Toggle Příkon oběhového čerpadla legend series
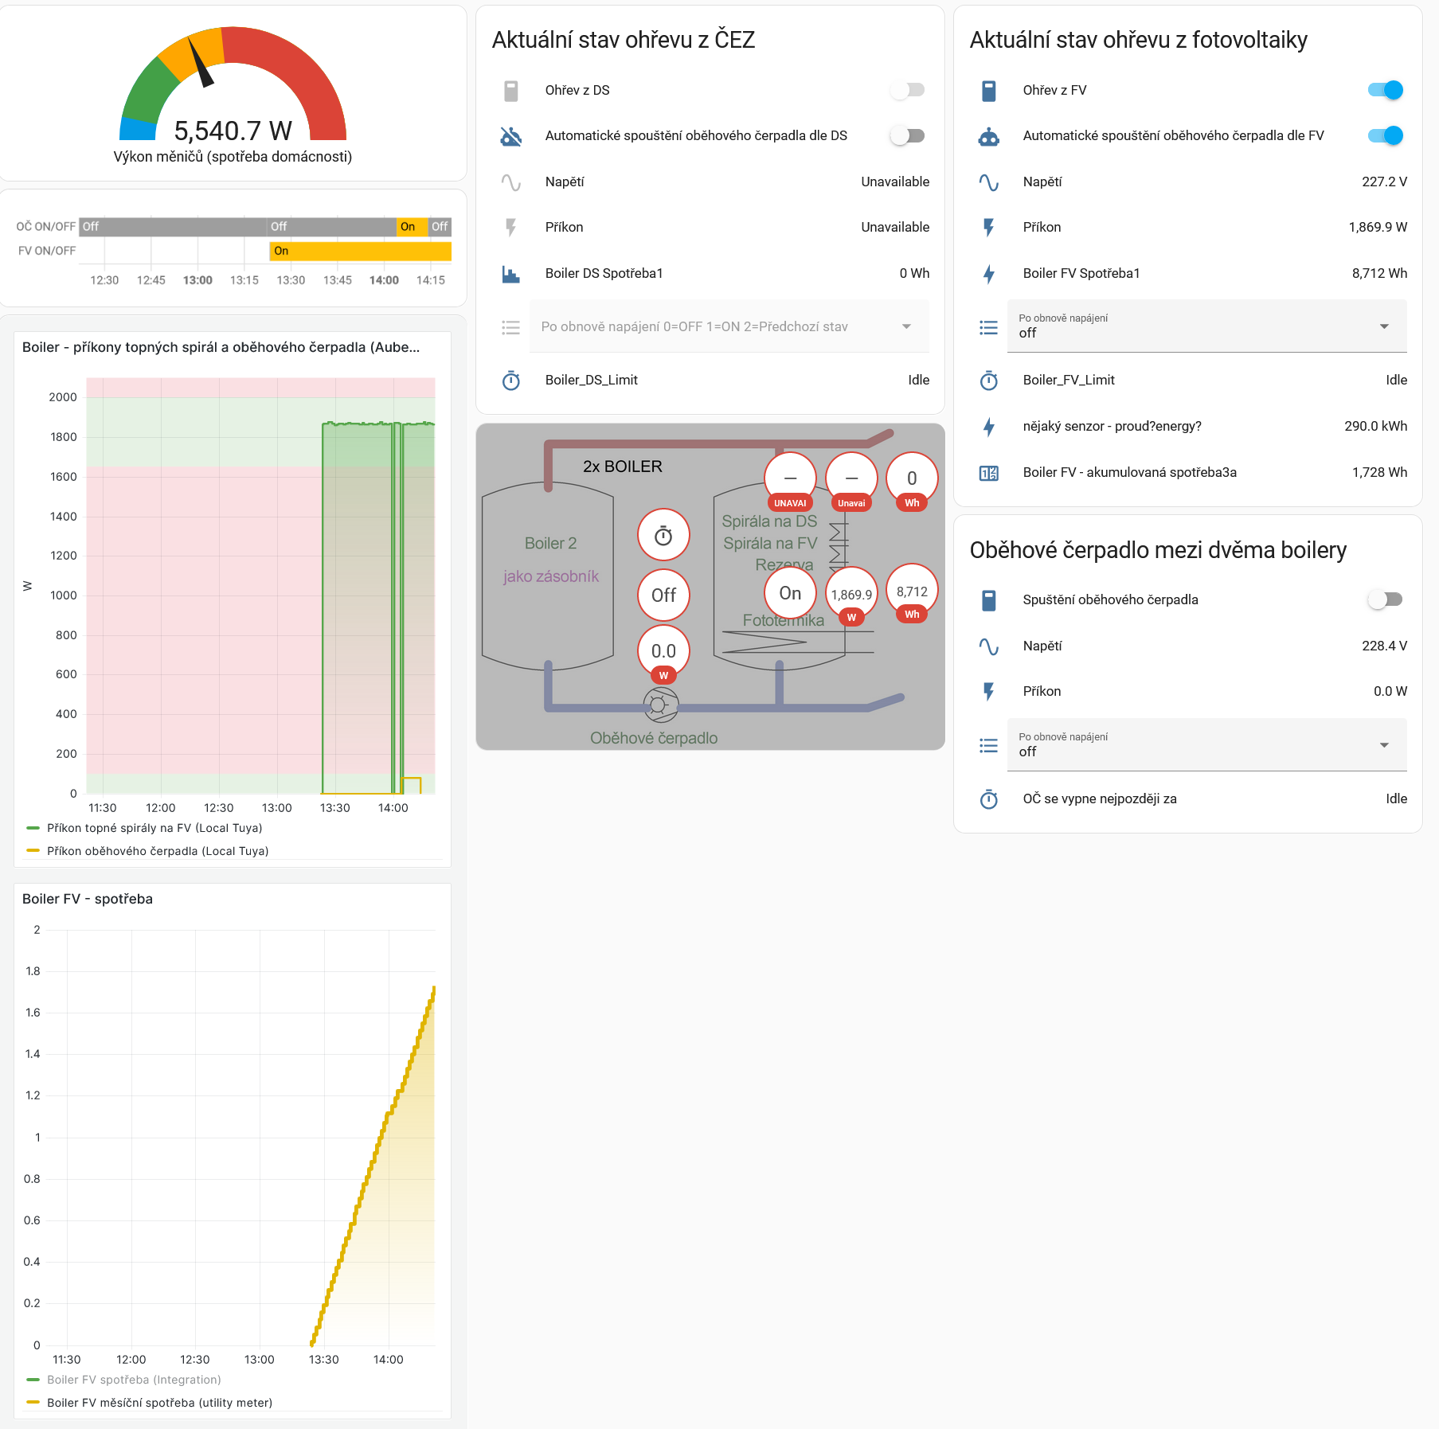Viewport: 1439px width, 1429px height. 157,851
